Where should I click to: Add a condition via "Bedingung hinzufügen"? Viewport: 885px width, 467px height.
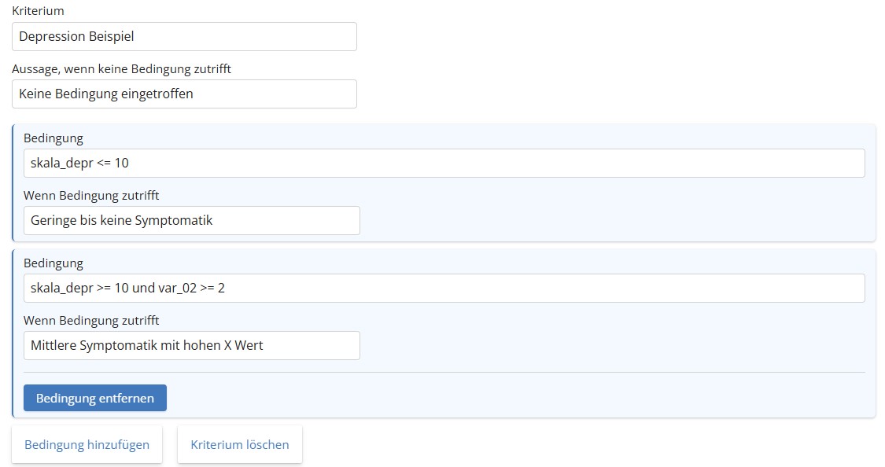click(87, 445)
